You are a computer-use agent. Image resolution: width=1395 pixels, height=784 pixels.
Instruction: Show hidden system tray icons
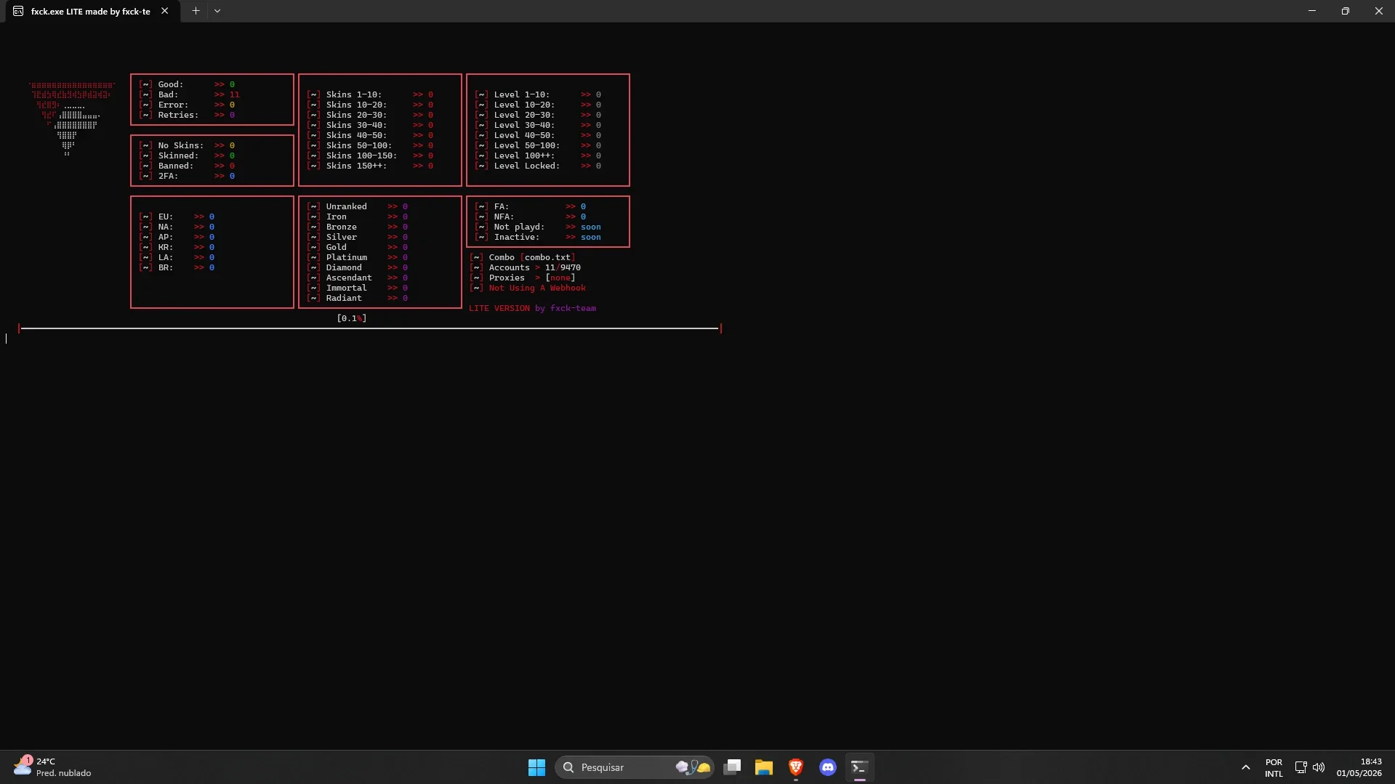pyautogui.click(x=1245, y=767)
